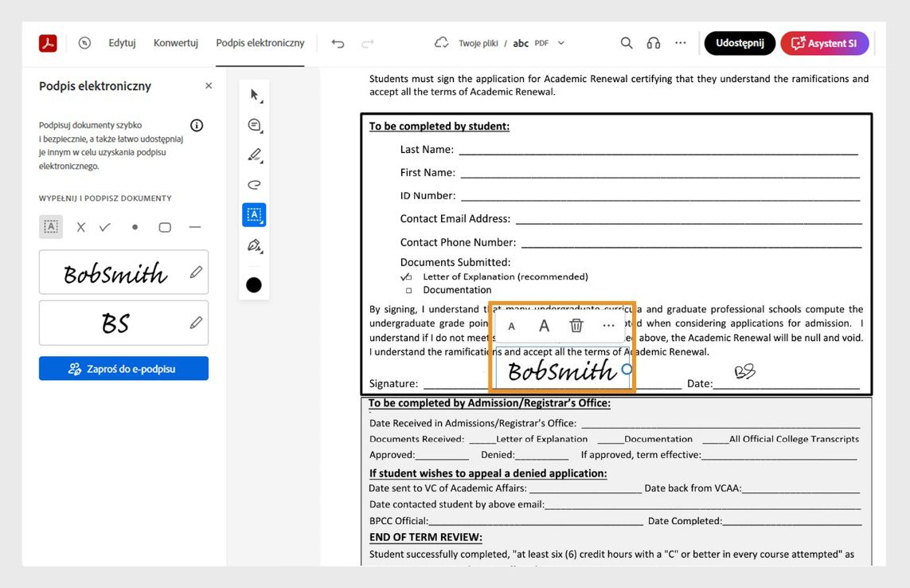The height and width of the screenshot is (588, 910).
Task: Select the text field tool in the vertical toolbar
Action: point(254,214)
